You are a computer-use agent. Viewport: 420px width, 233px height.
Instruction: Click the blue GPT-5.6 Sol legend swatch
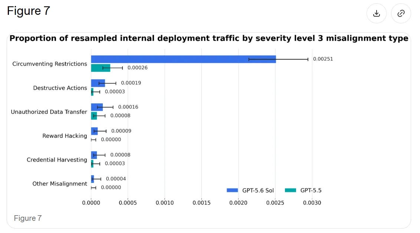(232, 190)
